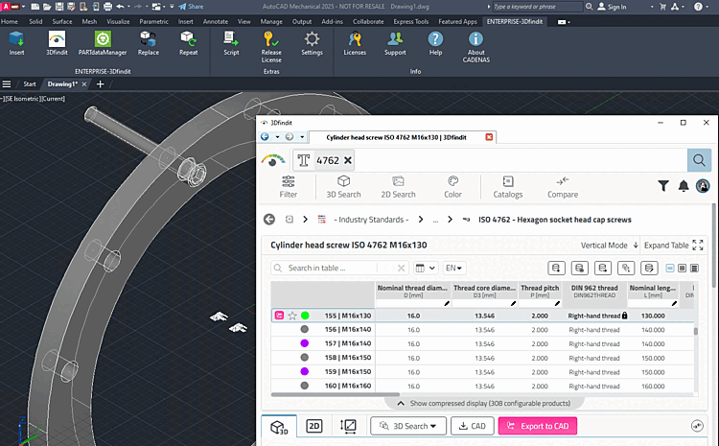Select the green status dot of row 155

[x=305, y=316]
